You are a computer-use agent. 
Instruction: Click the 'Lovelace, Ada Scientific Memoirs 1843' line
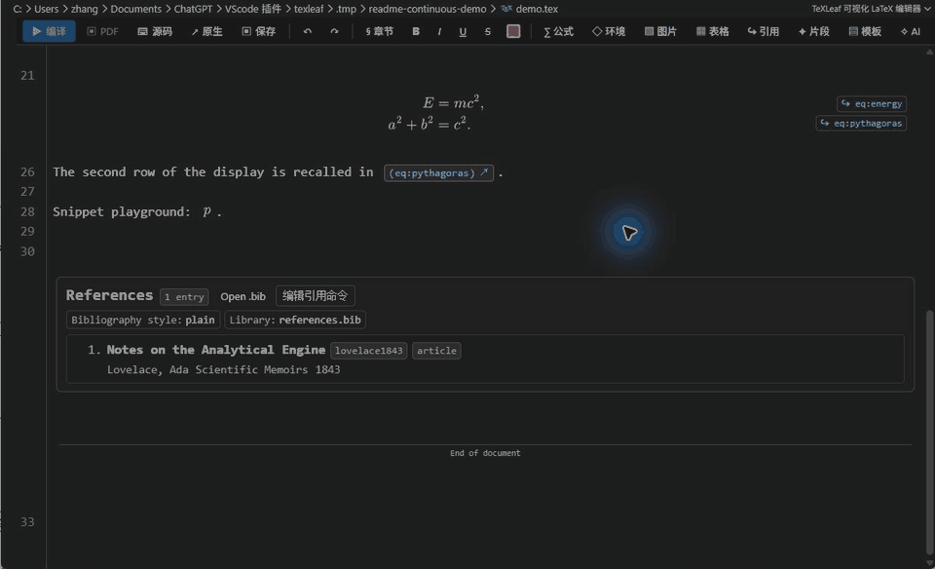224,370
